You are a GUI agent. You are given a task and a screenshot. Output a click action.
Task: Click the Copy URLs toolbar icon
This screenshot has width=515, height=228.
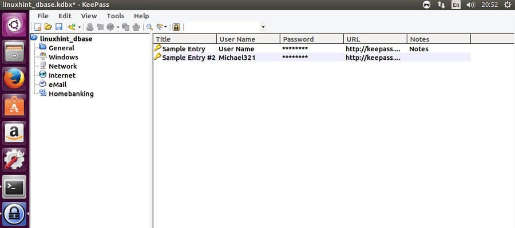(125, 27)
